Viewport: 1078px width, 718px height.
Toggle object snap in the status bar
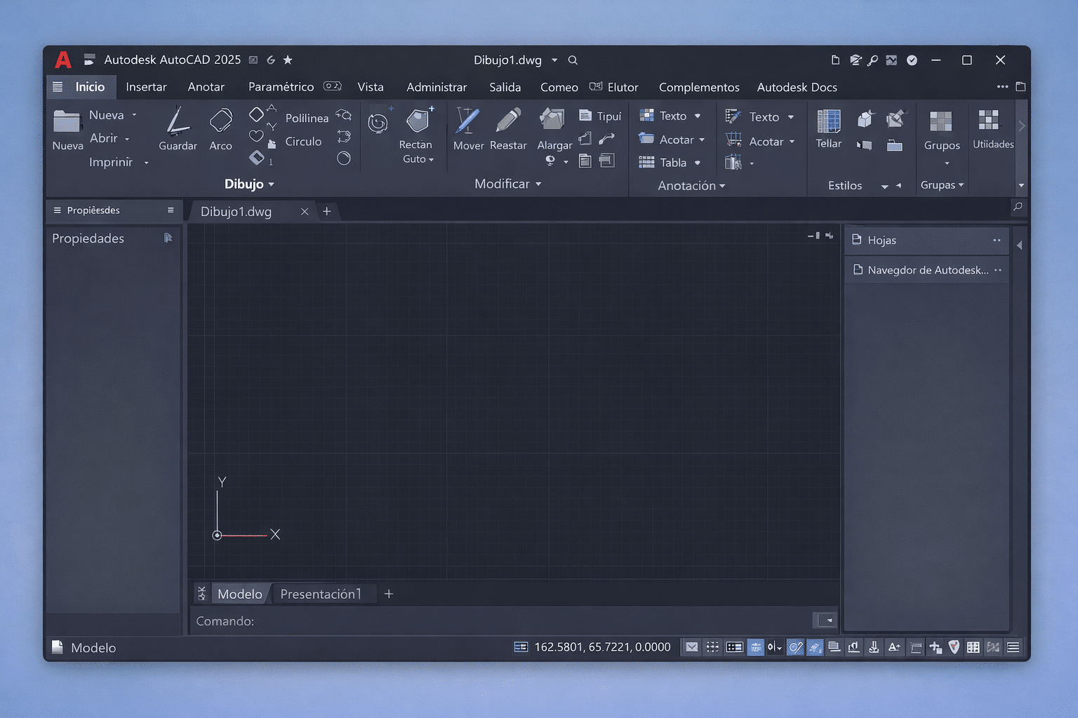(795, 646)
